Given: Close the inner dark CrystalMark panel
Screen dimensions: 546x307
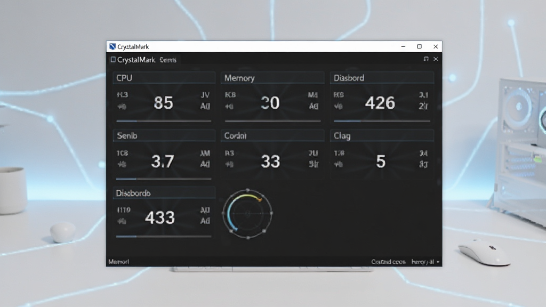Looking at the screenshot, I should click(436, 59).
